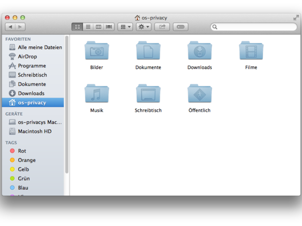This screenshot has width=302, height=226.
Task: Select AirDrop in the sidebar
Action: [x=33, y=57]
